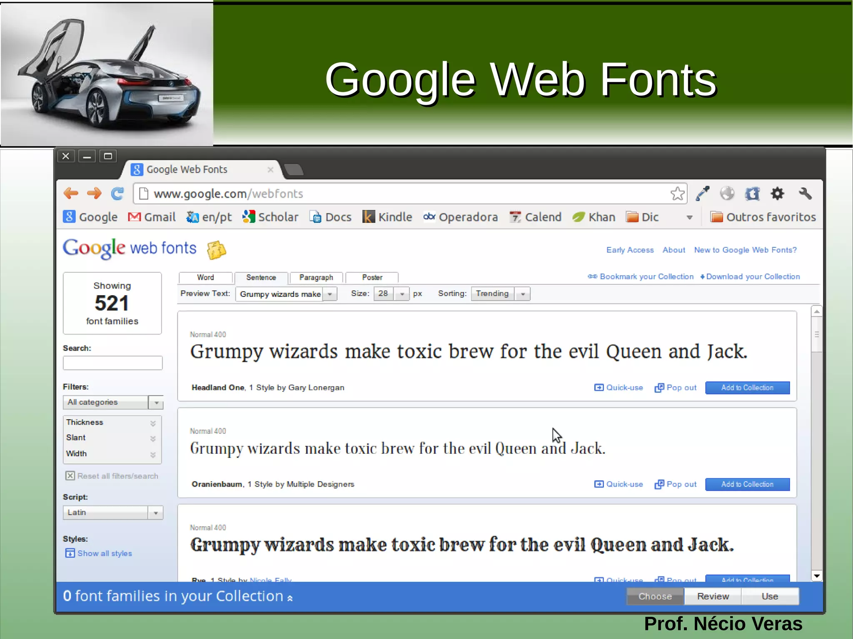Click Download your Collection link
The height and width of the screenshot is (639, 853).
tap(750, 276)
